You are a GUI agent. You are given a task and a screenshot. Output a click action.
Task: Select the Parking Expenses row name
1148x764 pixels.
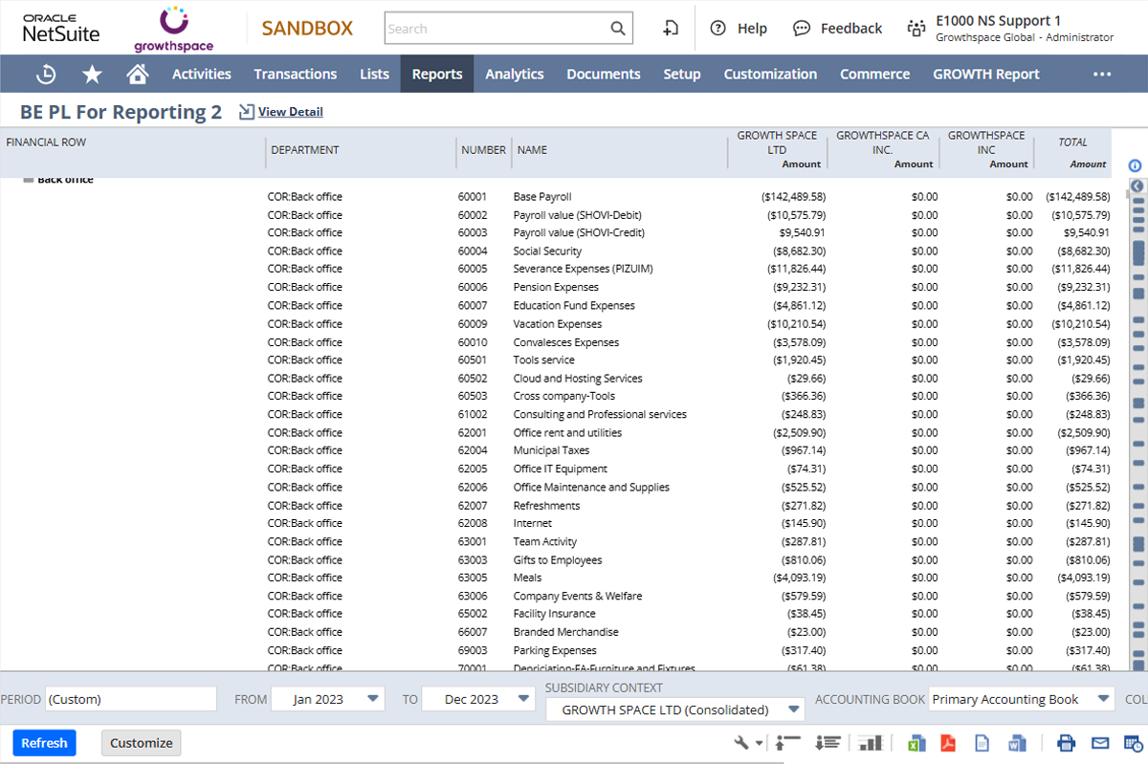555,651
